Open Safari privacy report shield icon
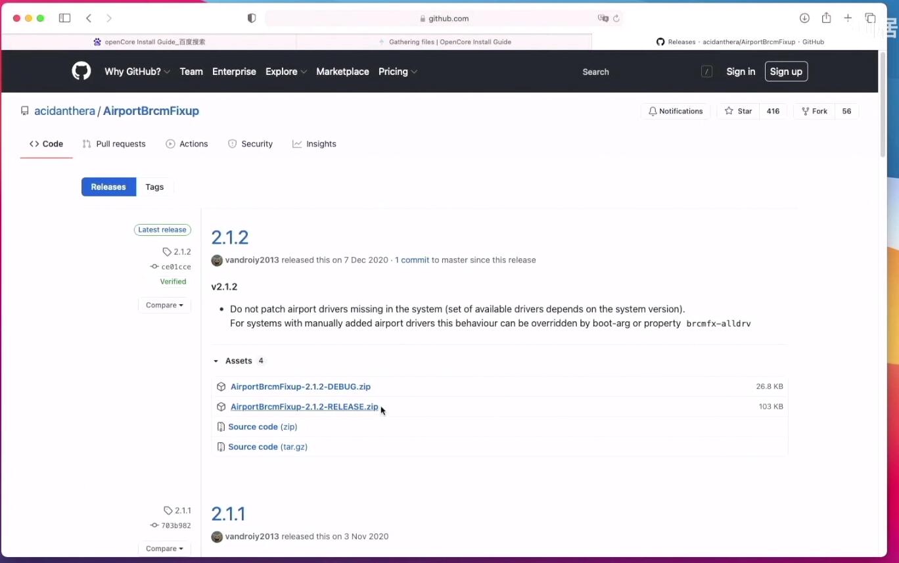 252,18
